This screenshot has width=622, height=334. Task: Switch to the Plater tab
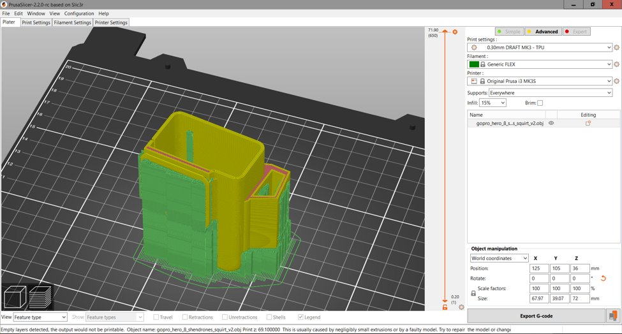(x=9, y=22)
